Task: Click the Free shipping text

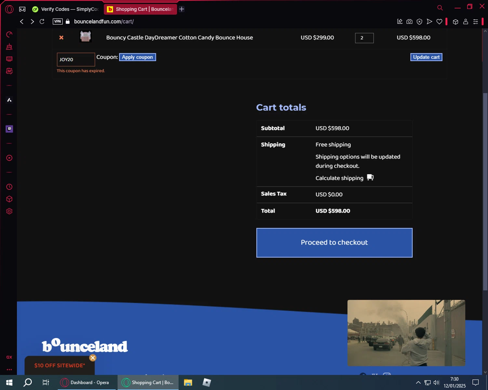Action: tap(333, 145)
